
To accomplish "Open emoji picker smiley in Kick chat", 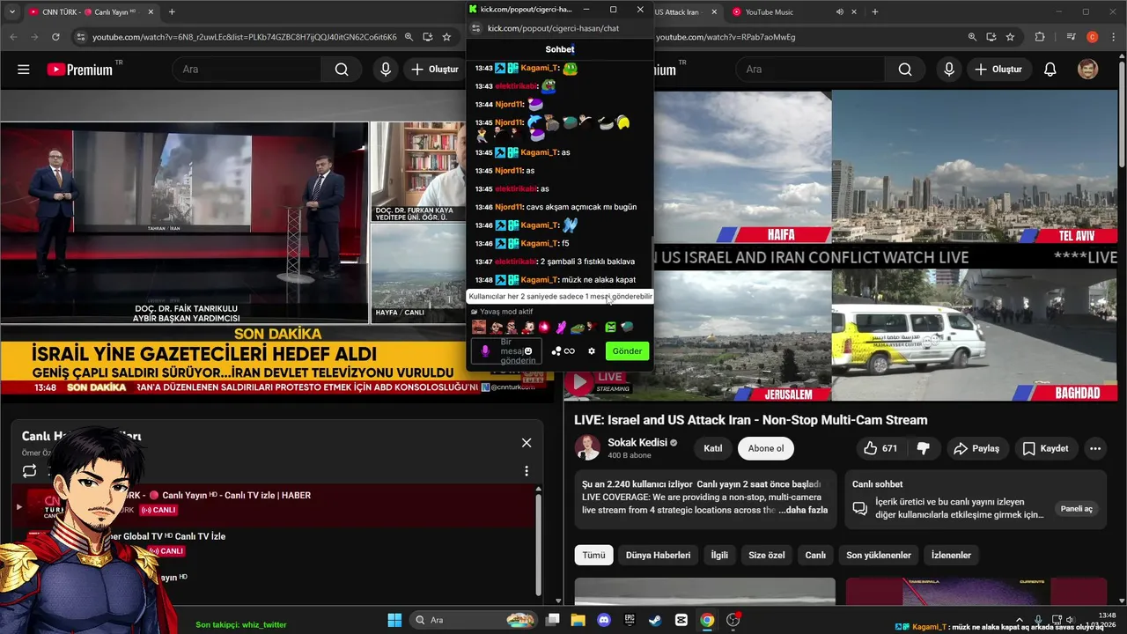I will 528,350.
